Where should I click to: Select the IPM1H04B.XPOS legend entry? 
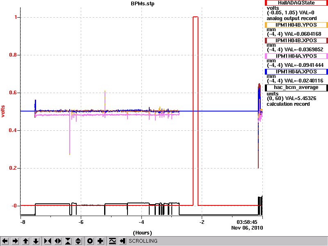coord(296,40)
